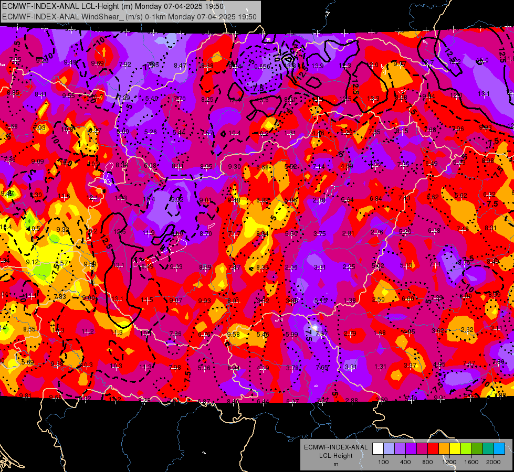Click the grid value "9.03"
The height and width of the screenshot is (472, 514).
pos(176,267)
